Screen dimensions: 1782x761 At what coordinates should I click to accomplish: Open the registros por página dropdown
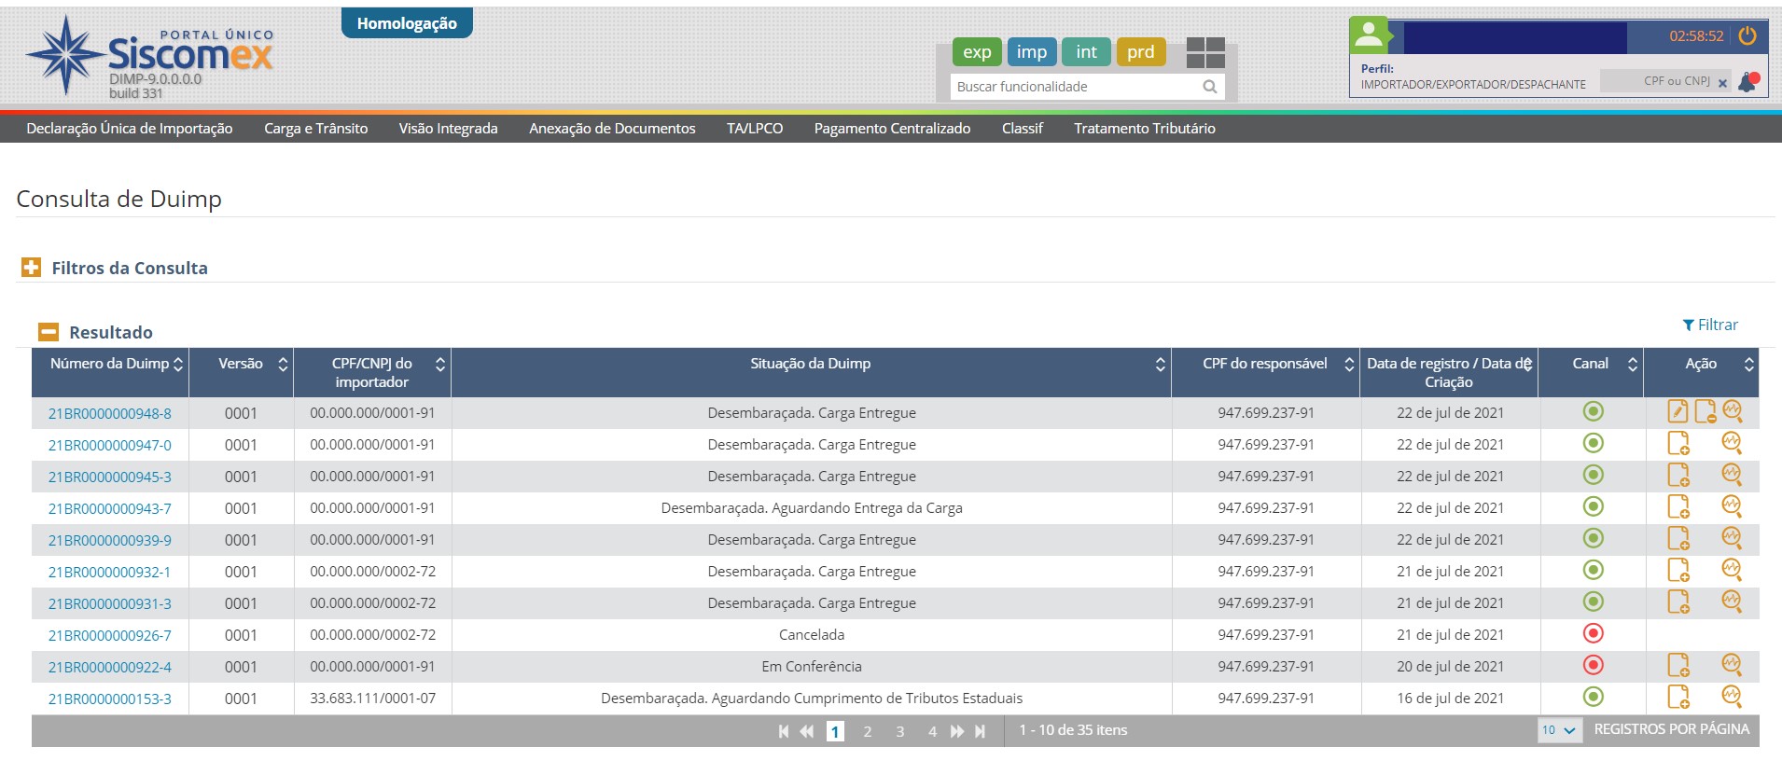pyautogui.click(x=1558, y=730)
